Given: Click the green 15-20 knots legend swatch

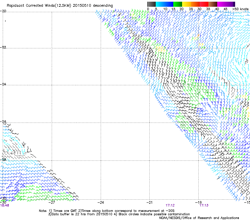Looking at the screenshot, I should 178,4.
